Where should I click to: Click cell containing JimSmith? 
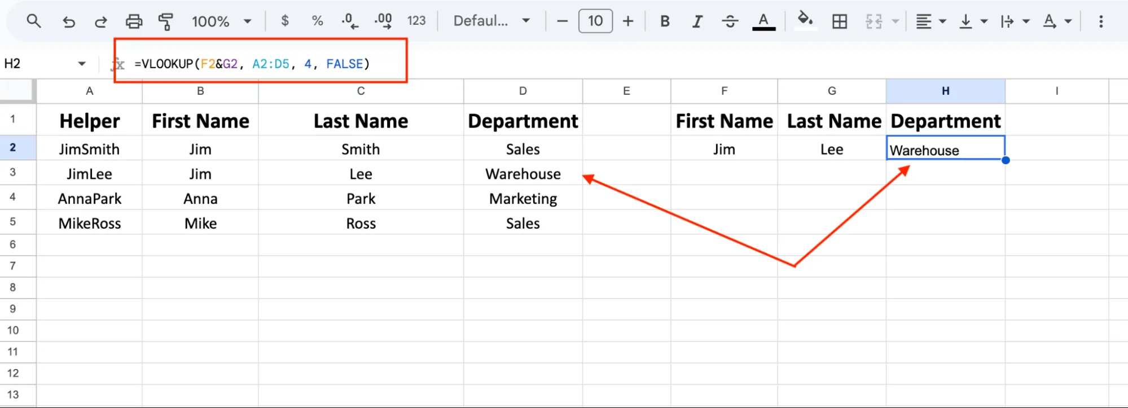[89, 149]
